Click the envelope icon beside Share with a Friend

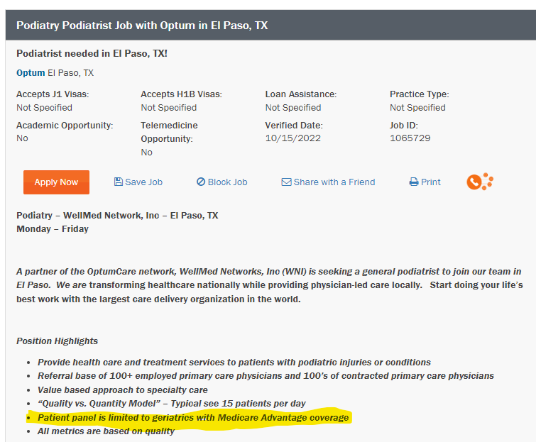pyautogui.click(x=287, y=182)
